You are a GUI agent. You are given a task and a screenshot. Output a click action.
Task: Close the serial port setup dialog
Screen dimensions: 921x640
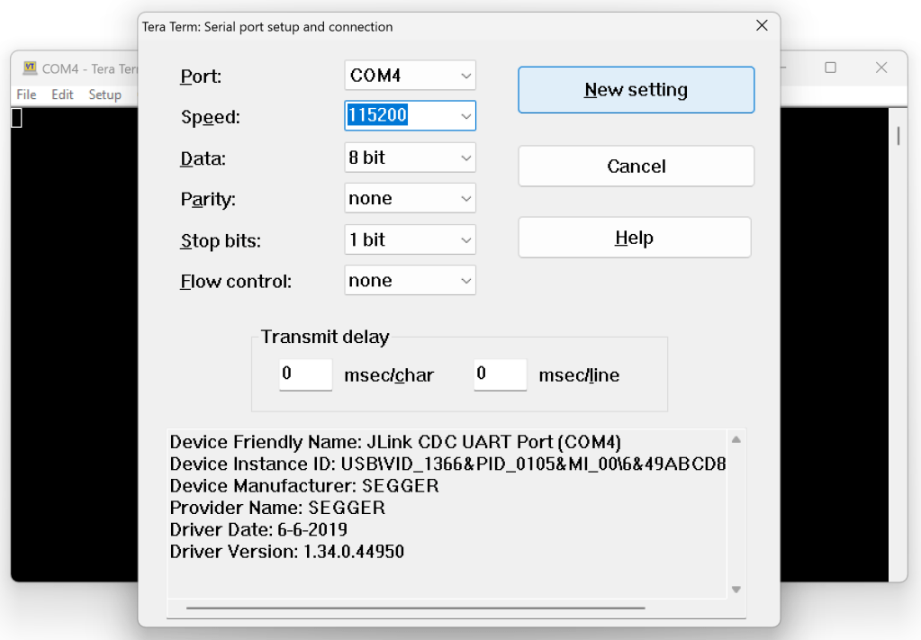pyautogui.click(x=762, y=26)
